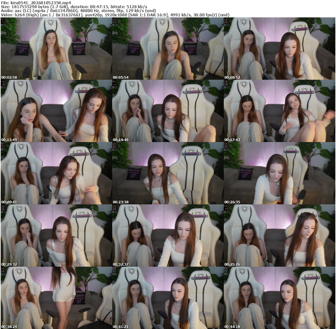Open the thumbnail stamped 00:26:35
336x329 pixels.
click(280, 173)
